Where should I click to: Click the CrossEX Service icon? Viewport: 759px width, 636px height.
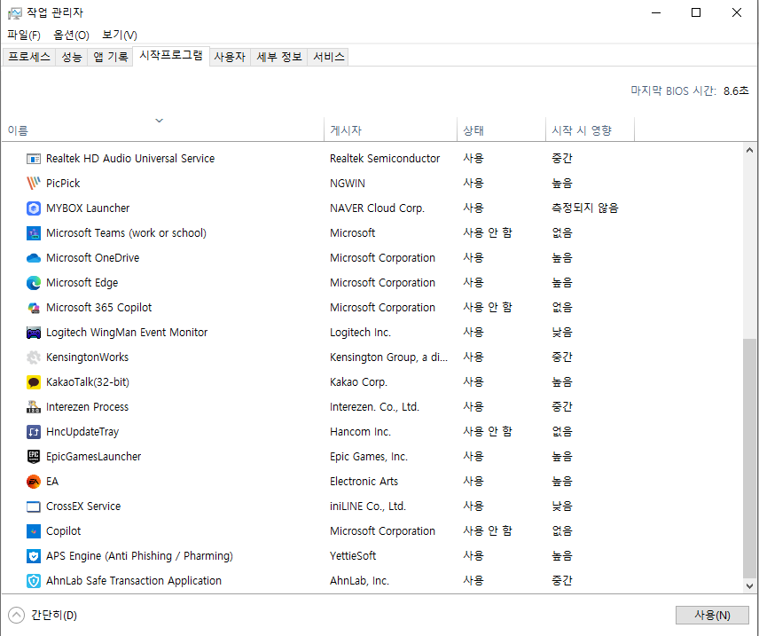coord(34,506)
